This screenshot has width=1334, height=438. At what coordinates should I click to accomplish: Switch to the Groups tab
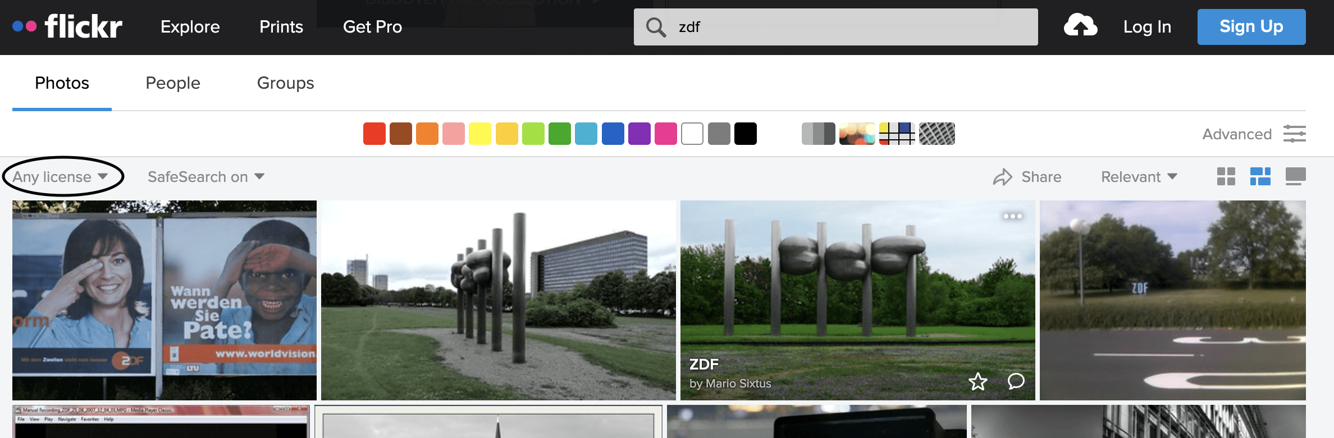point(285,83)
